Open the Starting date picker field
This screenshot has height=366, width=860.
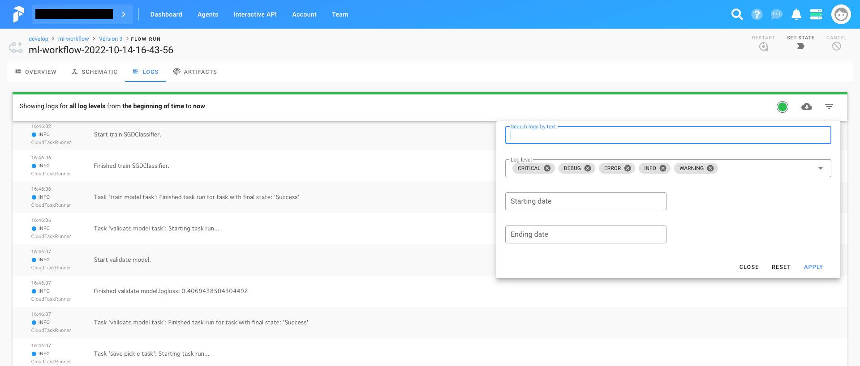pos(585,201)
